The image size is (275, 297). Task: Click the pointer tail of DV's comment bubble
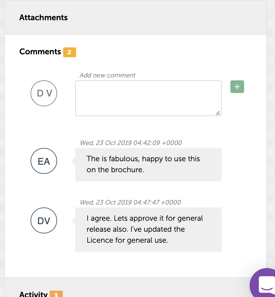[73, 221]
